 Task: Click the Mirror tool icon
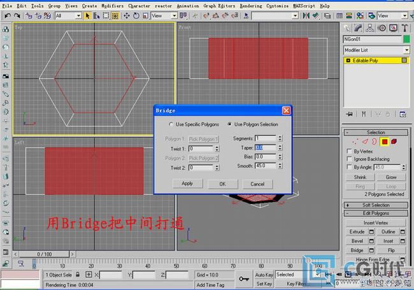(x=306, y=16)
